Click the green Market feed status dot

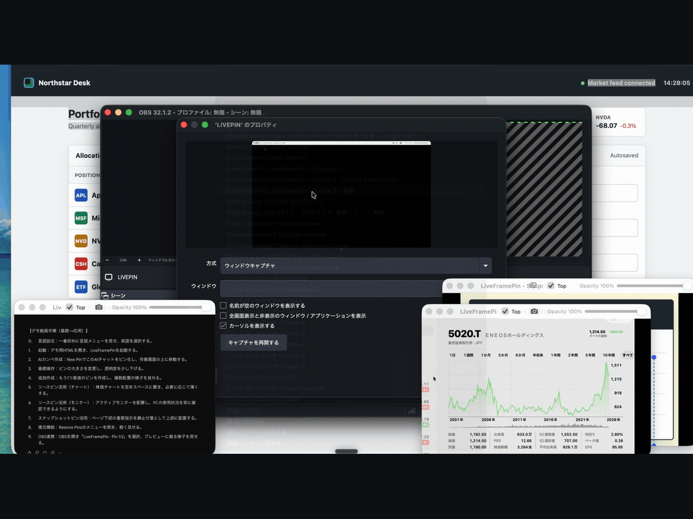click(x=583, y=83)
